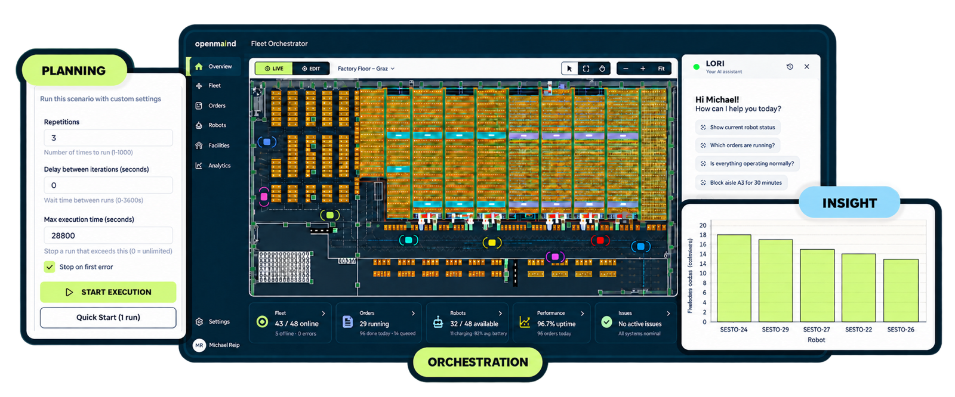Open the Overview page in sidebar
Screen dimensions: 955x397
click(x=215, y=66)
